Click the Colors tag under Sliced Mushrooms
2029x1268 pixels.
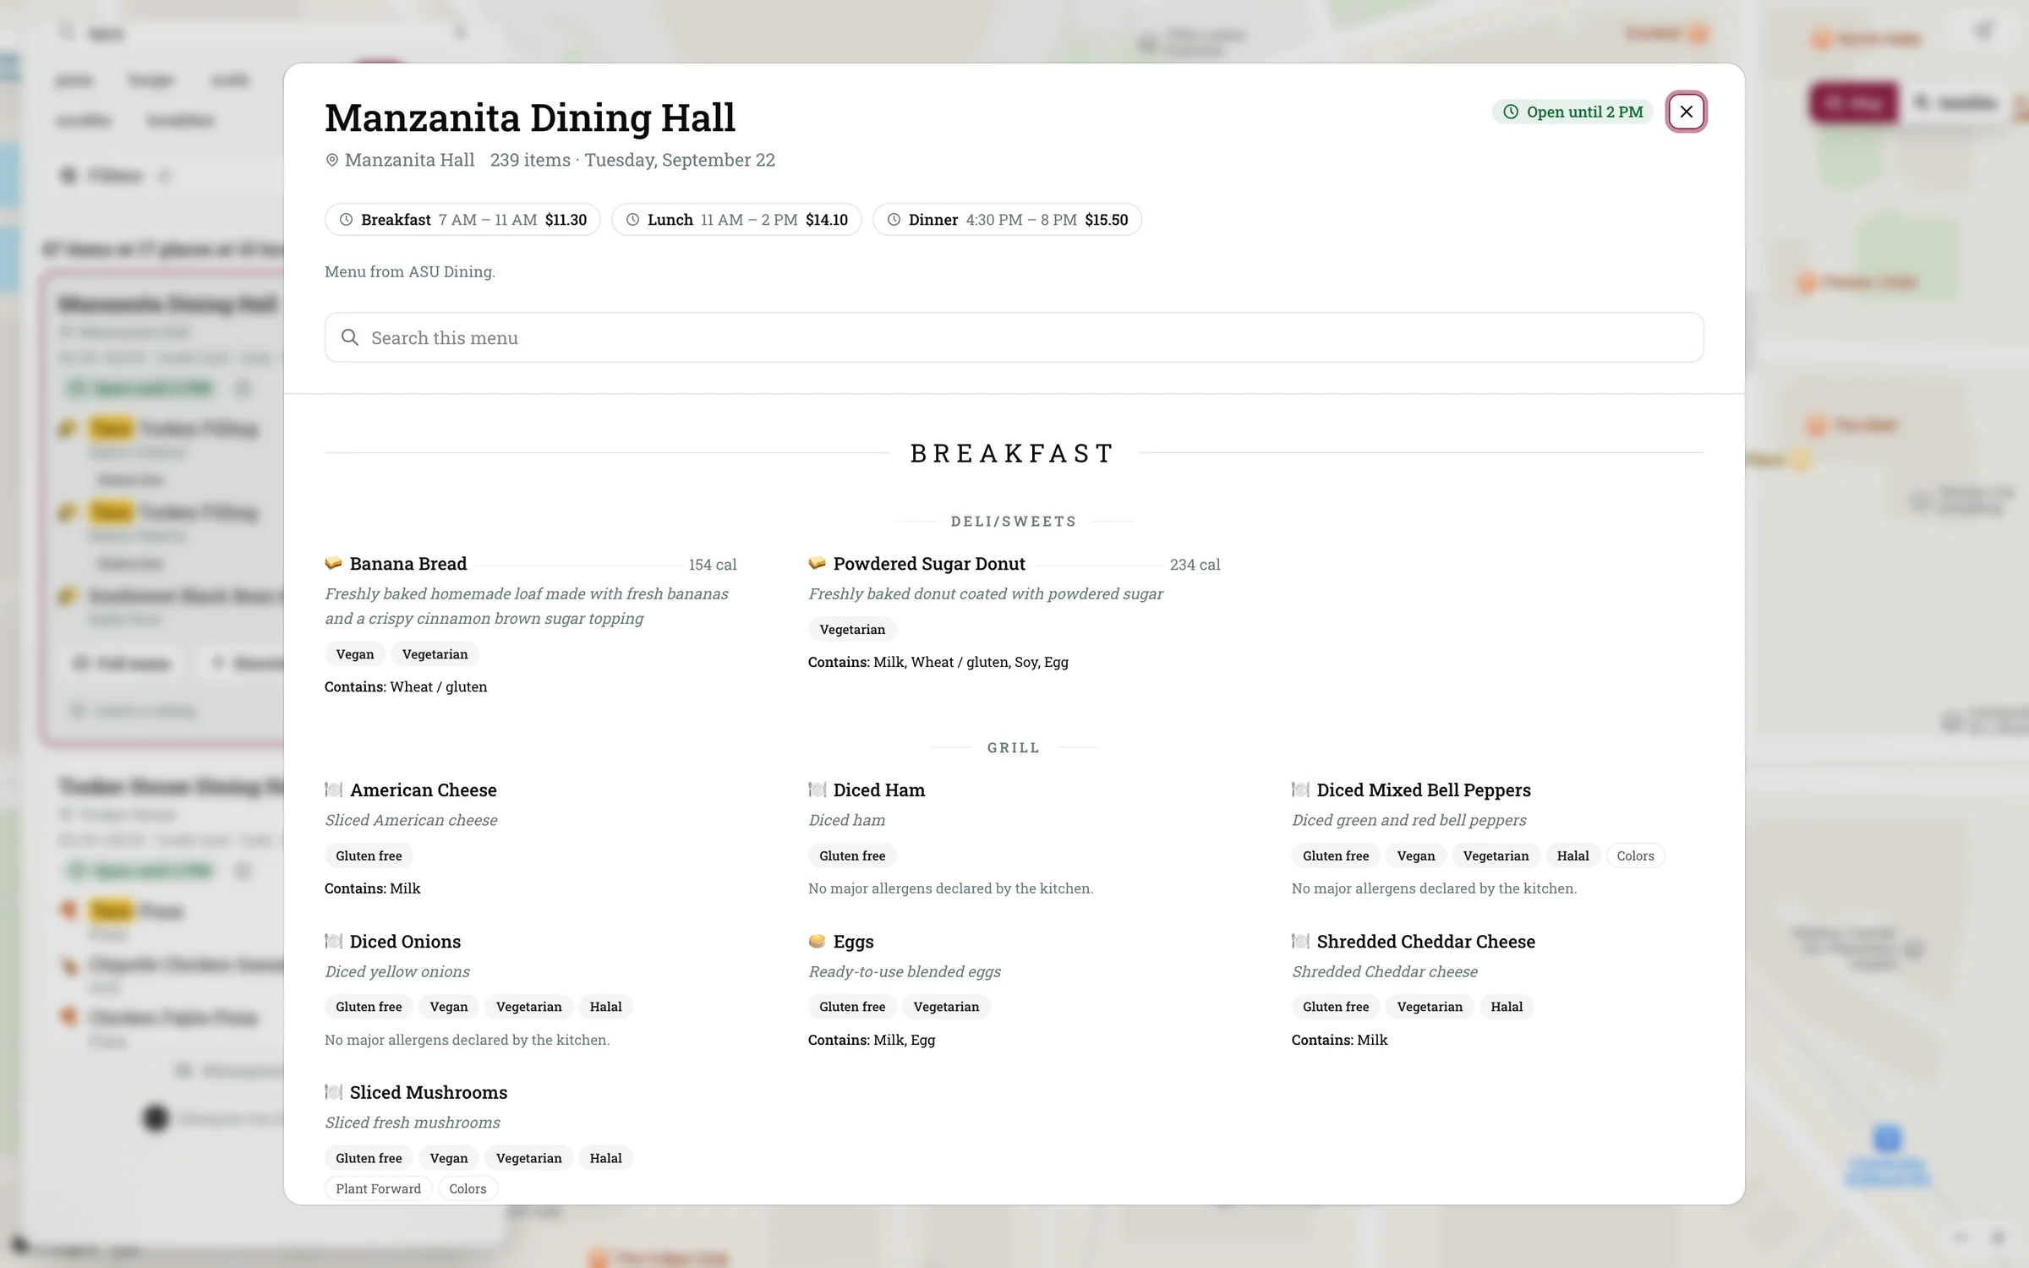point(468,1189)
